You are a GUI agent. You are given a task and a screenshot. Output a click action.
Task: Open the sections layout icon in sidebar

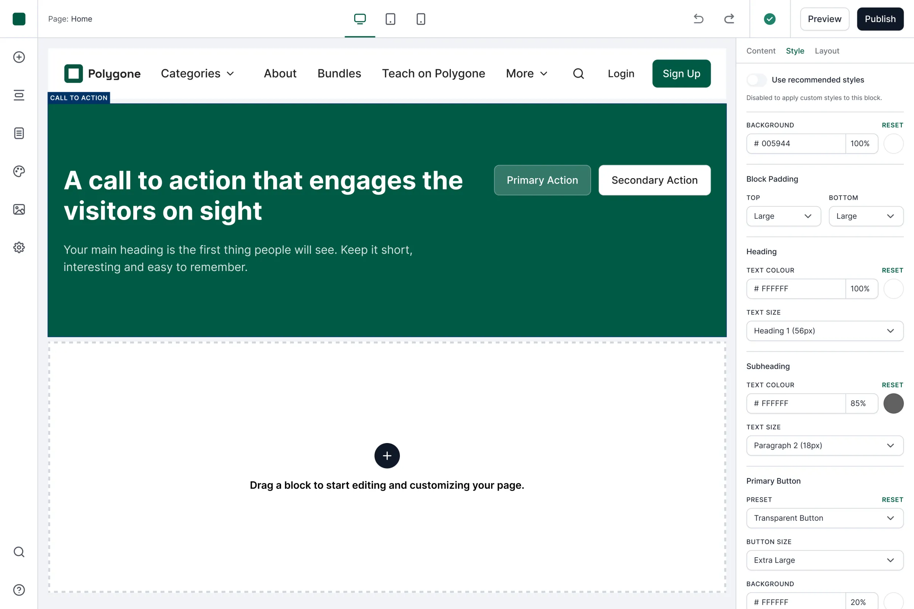19,95
